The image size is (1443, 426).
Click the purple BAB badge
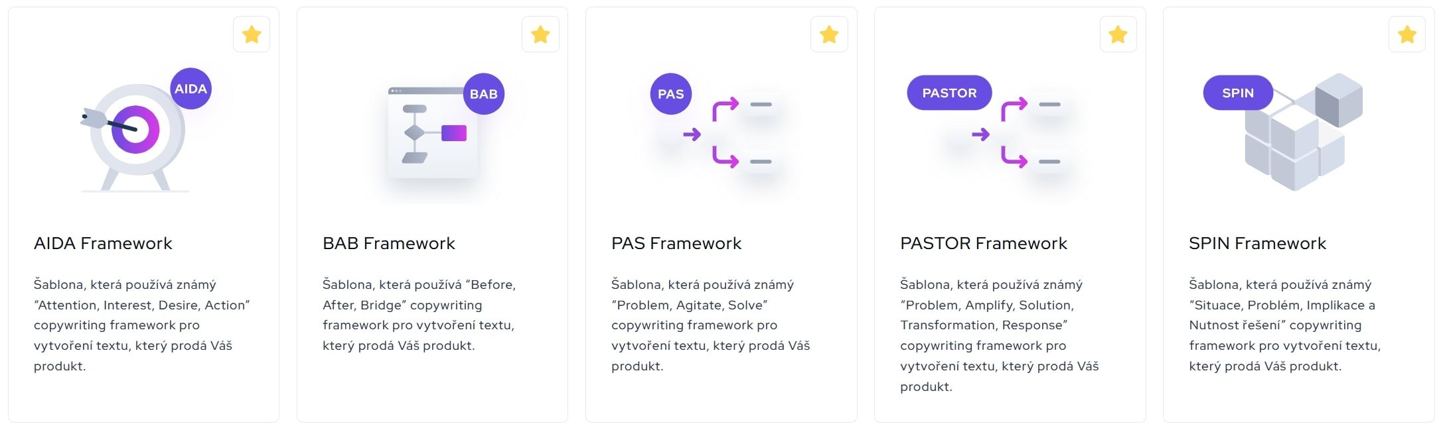pos(484,94)
